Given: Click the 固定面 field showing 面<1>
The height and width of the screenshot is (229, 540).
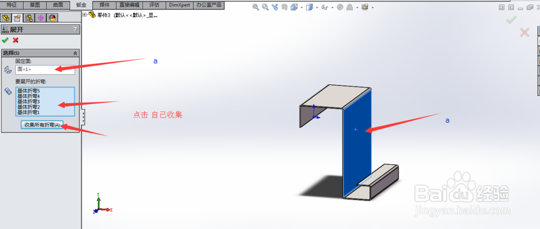Looking at the screenshot, I should (45, 70).
